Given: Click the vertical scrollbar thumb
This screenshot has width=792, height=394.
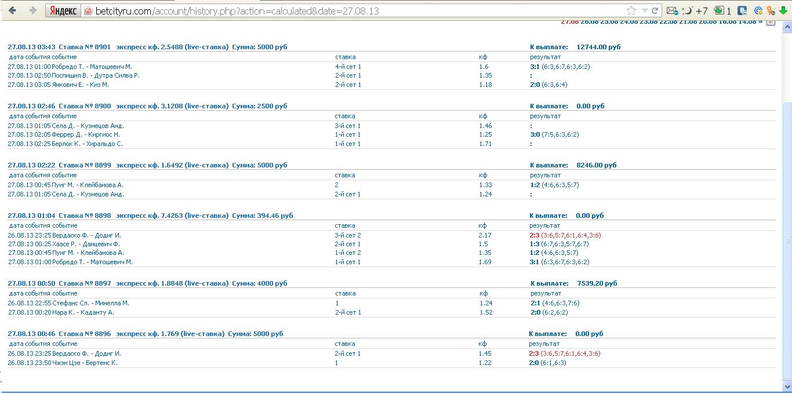Looking at the screenshot, I should [787, 240].
